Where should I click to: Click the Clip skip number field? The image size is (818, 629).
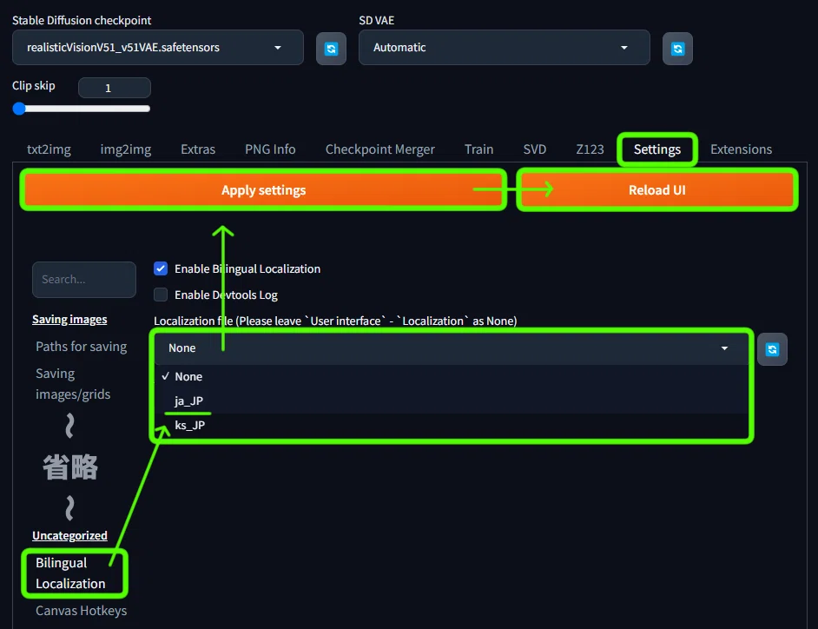click(115, 88)
